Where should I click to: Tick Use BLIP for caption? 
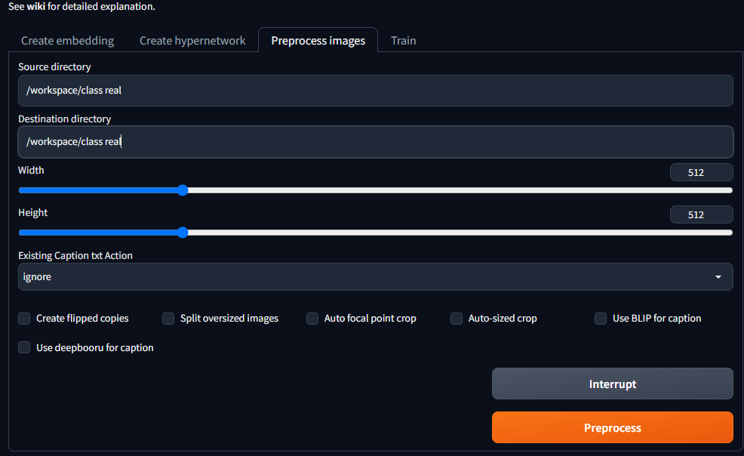click(x=601, y=319)
